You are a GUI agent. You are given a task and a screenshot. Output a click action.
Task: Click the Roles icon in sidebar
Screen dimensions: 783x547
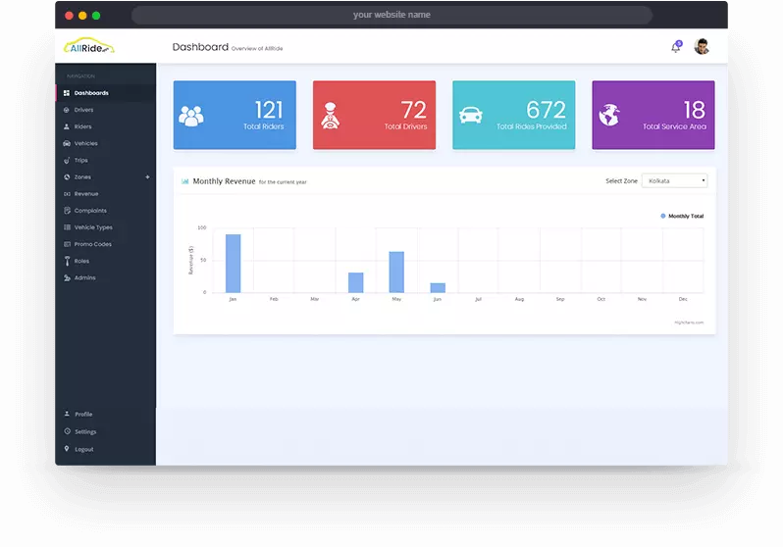tap(67, 261)
